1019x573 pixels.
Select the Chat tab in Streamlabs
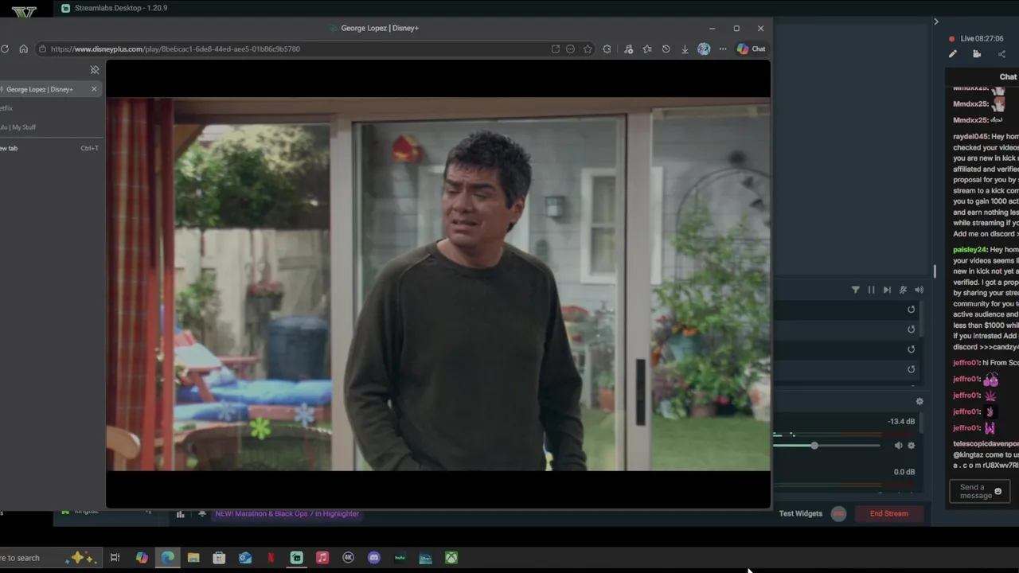[x=1008, y=77]
